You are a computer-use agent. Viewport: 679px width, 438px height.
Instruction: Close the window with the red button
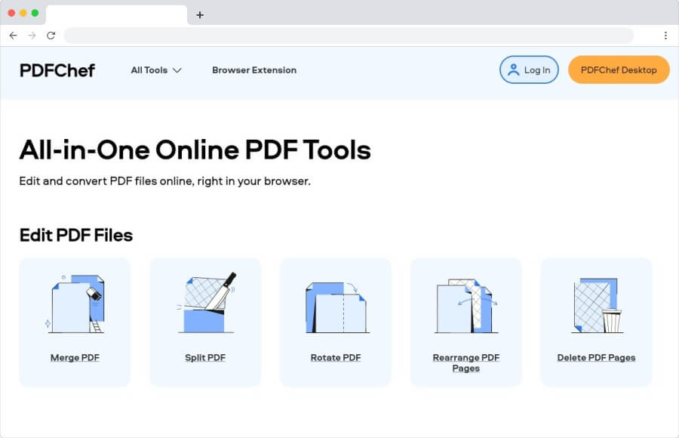pyautogui.click(x=11, y=13)
